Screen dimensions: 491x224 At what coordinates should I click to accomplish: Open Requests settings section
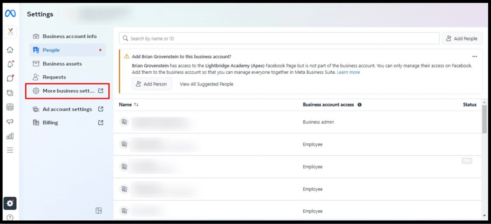(x=54, y=77)
